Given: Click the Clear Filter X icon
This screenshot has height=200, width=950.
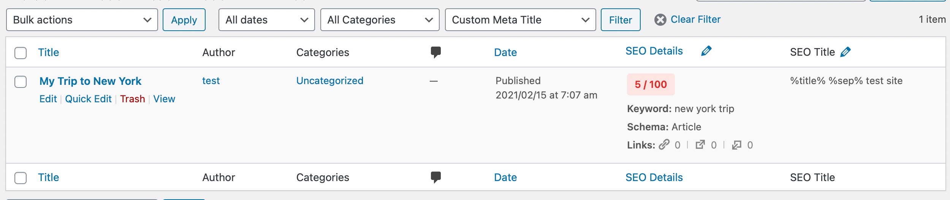Looking at the screenshot, I should (x=660, y=20).
